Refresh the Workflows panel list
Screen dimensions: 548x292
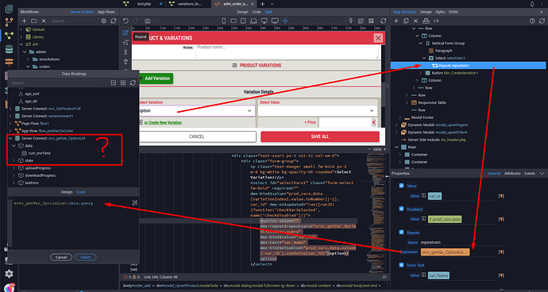click(114, 21)
